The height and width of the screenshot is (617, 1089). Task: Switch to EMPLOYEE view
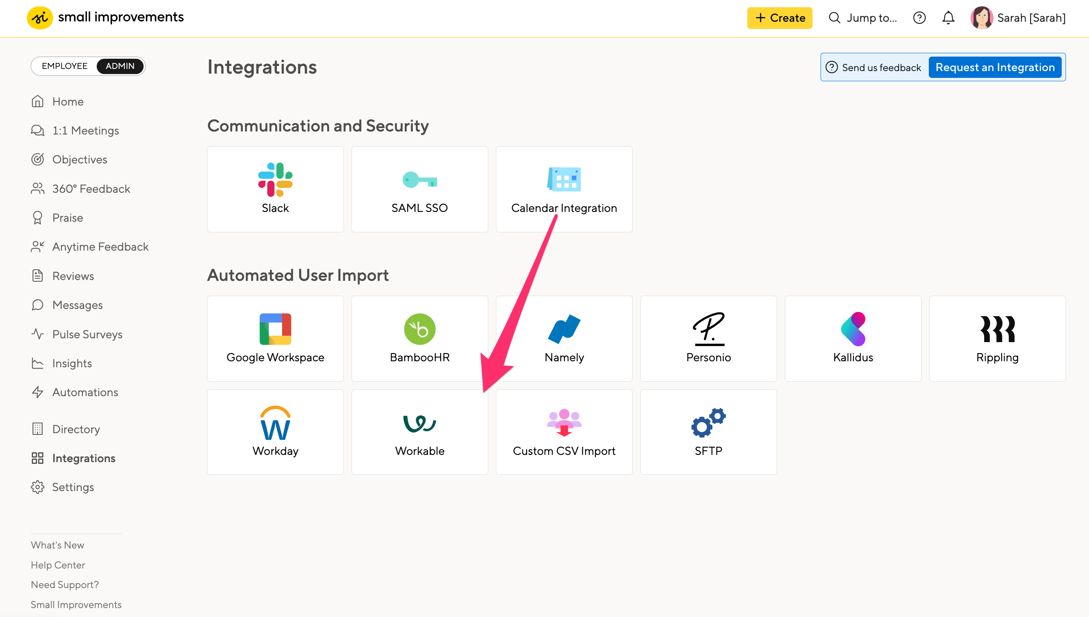[64, 66]
